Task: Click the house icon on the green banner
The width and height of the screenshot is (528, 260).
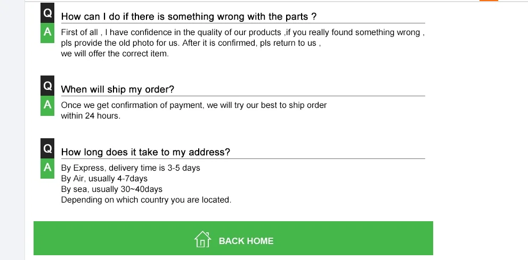Action: 202,240
